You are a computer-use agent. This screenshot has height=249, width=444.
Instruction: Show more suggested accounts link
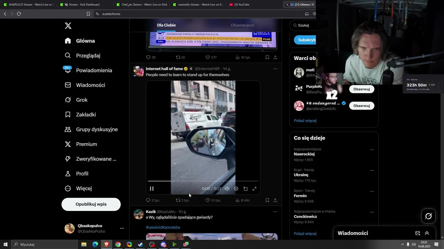pos(305,121)
